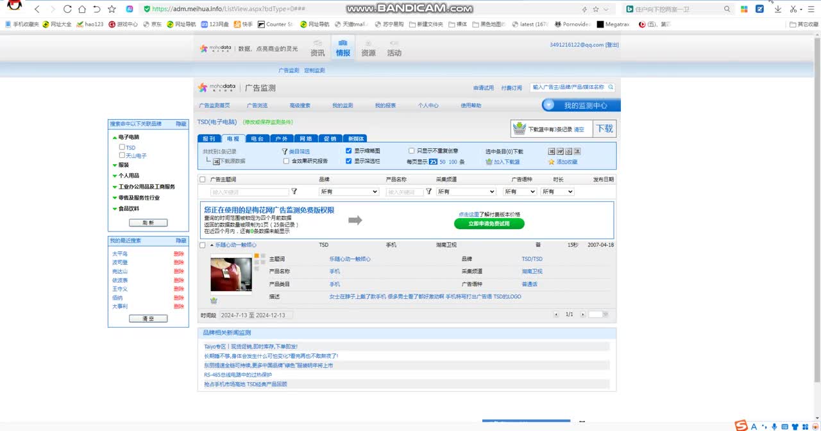Enable 含效果研究报告 checkbox
Image resolution: width=821 pixels, height=431 pixels.
coord(286,161)
